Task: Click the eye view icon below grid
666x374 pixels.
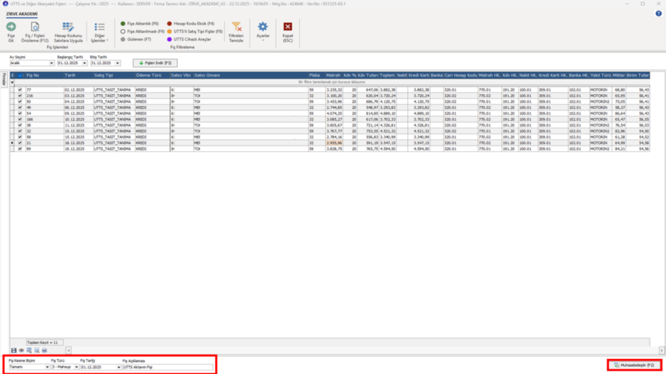Action: pos(21,350)
